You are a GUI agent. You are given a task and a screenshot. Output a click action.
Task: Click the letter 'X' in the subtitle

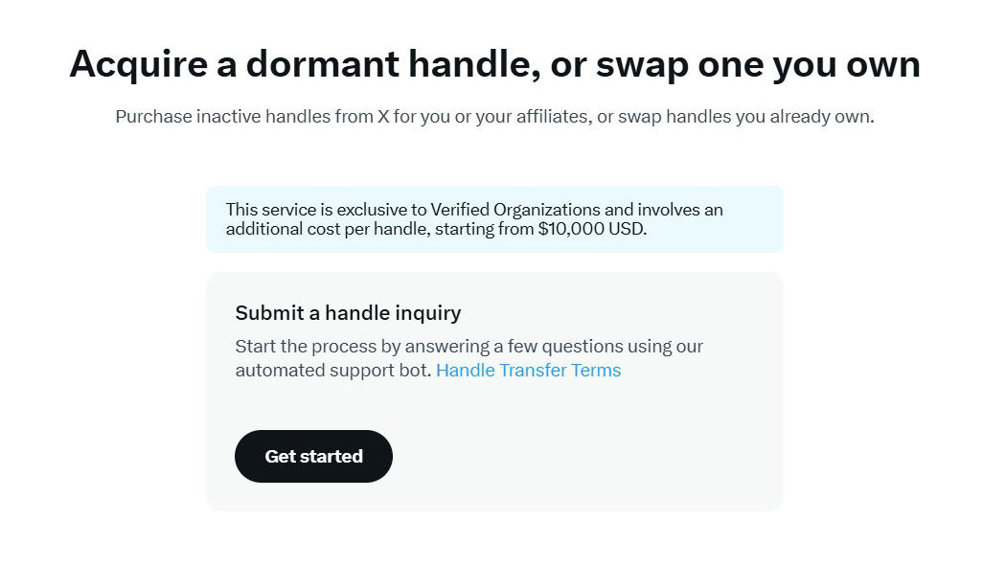coord(383,117)
